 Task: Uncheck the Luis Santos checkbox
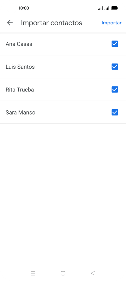[115, 67]
